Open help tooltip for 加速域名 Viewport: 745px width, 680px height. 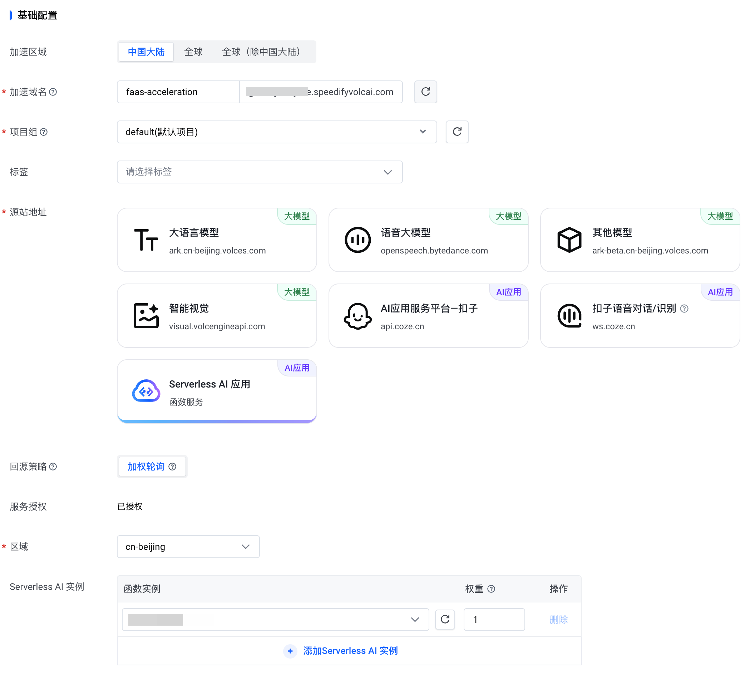[x=53, y=92]
